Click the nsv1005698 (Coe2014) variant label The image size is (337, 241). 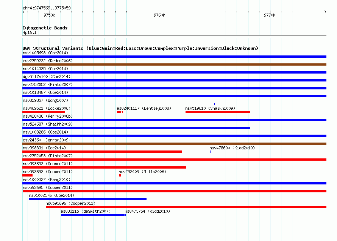click(x=45, y=53)
